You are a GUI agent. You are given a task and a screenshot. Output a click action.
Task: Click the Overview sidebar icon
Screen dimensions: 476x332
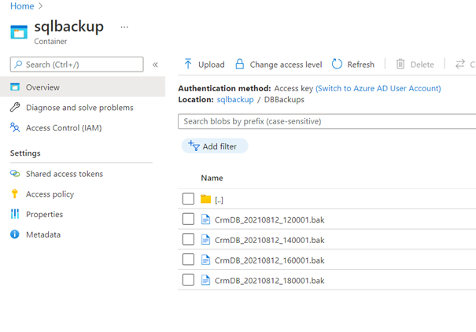click(x=15, y=87)
